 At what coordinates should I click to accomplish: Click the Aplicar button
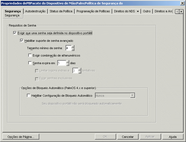[x=150, y=137]
